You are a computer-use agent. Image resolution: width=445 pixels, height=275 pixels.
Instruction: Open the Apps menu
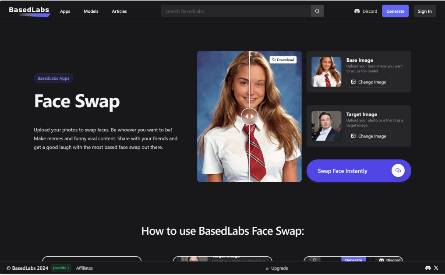[65, 11]
